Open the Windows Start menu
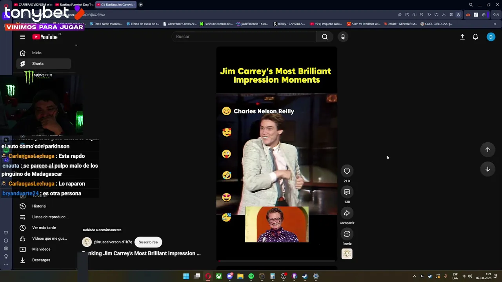 click(x=186, y=276)
